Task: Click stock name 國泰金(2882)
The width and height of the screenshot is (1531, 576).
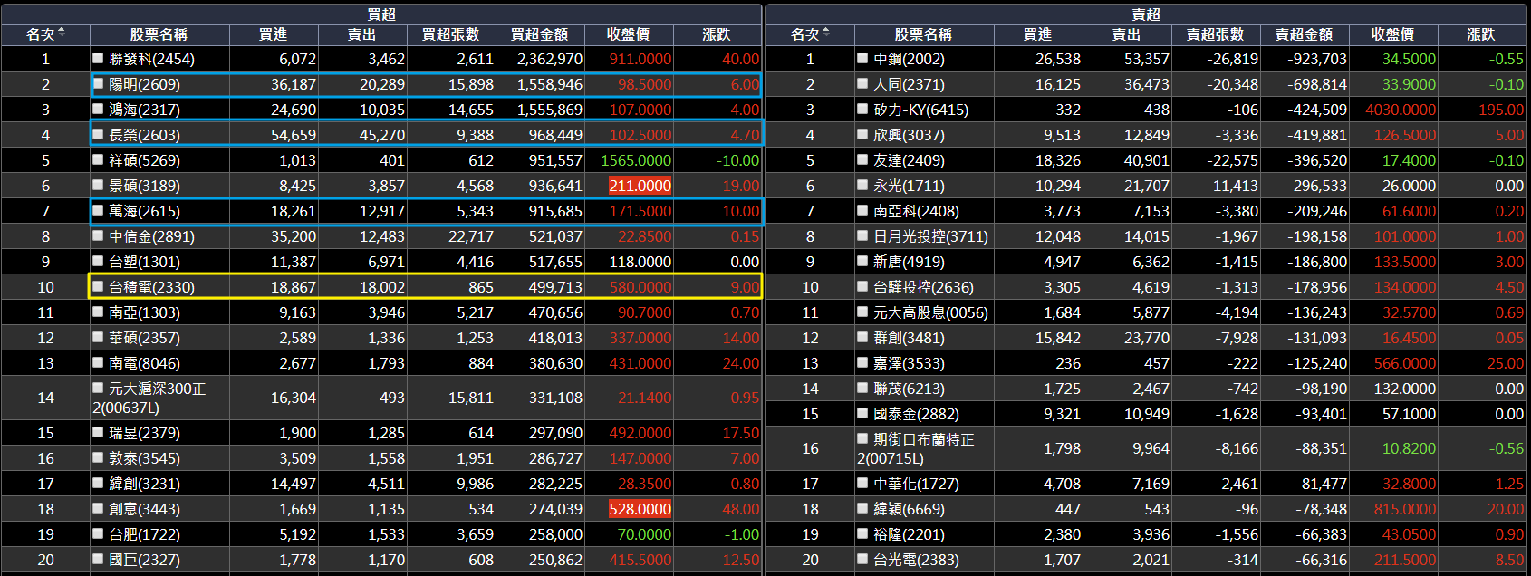Action: pyautogui.click(x=916, y=414)
